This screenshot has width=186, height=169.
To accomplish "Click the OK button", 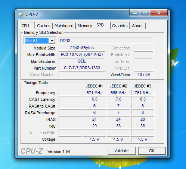I will pos(152,151).
